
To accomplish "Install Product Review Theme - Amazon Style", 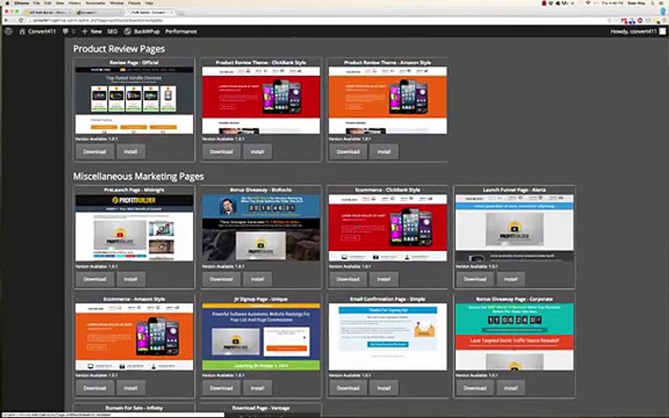I will point(384,152).
